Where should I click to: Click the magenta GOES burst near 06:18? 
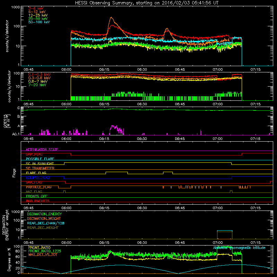pyautogui.click(x=117, y=130)
